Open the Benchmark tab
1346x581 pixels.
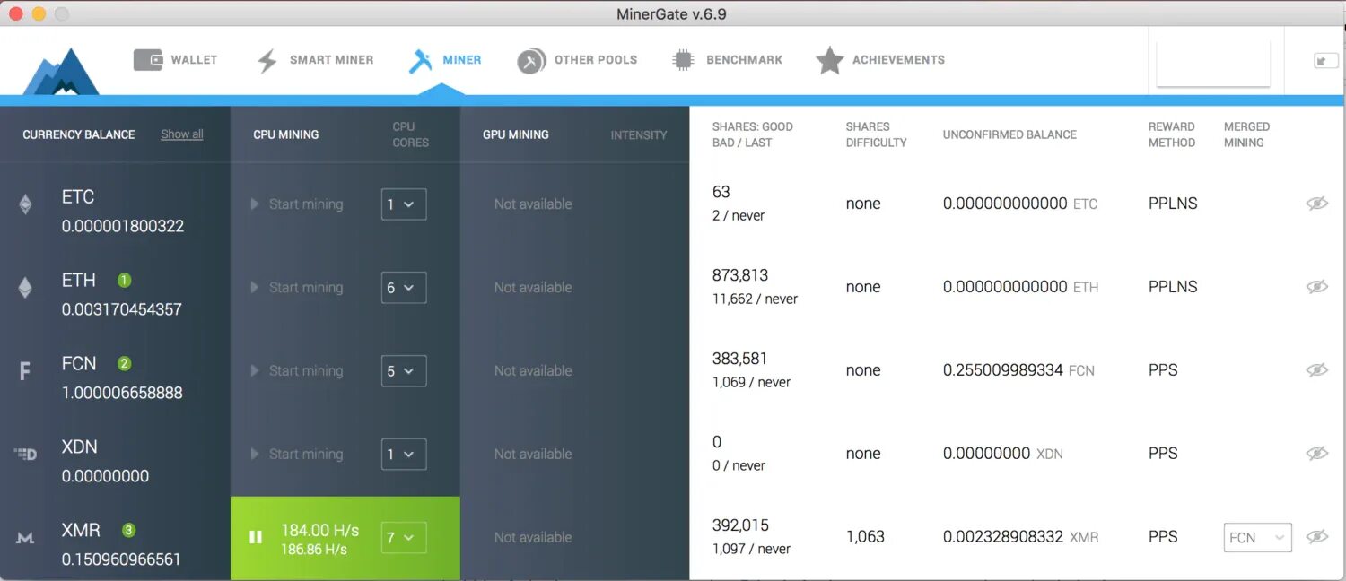[728, 60]
